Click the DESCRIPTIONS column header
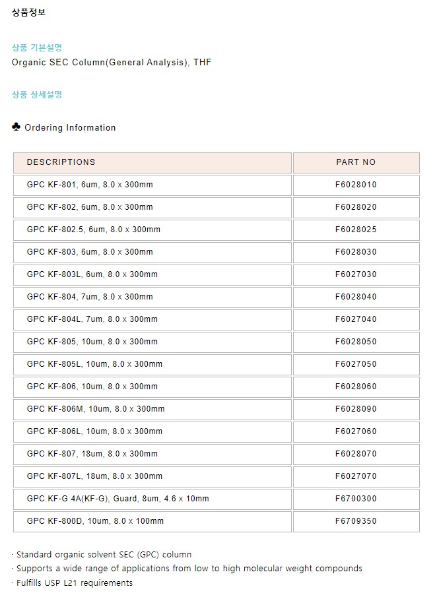Viewport: 435px width, 597px height. 61,162
